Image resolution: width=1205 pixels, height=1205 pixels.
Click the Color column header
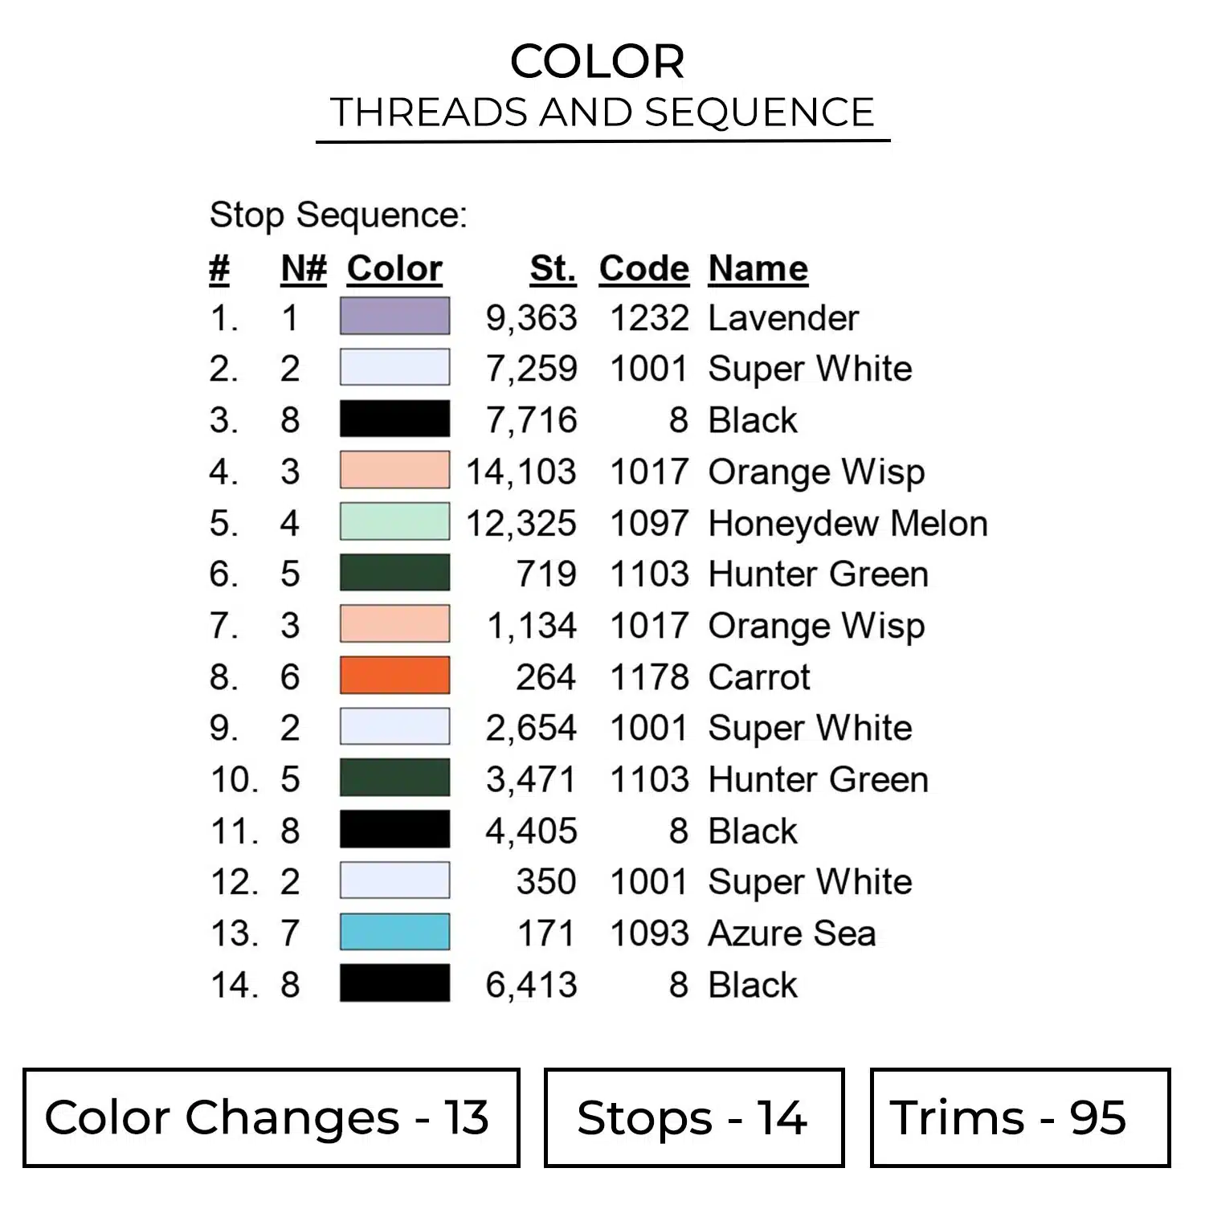(394, 268)
